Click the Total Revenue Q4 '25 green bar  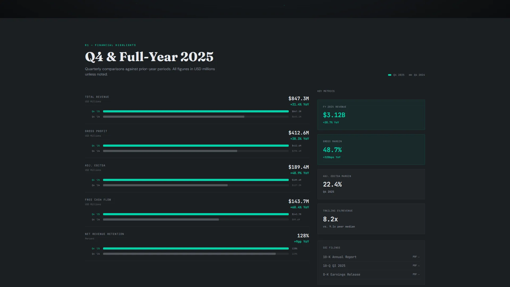pyautogui.click(x=196, y=111)
